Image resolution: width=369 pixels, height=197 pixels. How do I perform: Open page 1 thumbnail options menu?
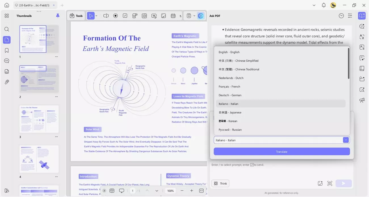(56, 57)
